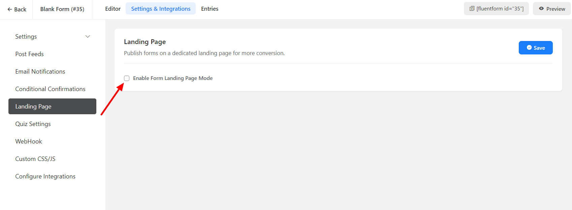
Task: Select Email Notifications in sidebar
Action: point(40,72)
